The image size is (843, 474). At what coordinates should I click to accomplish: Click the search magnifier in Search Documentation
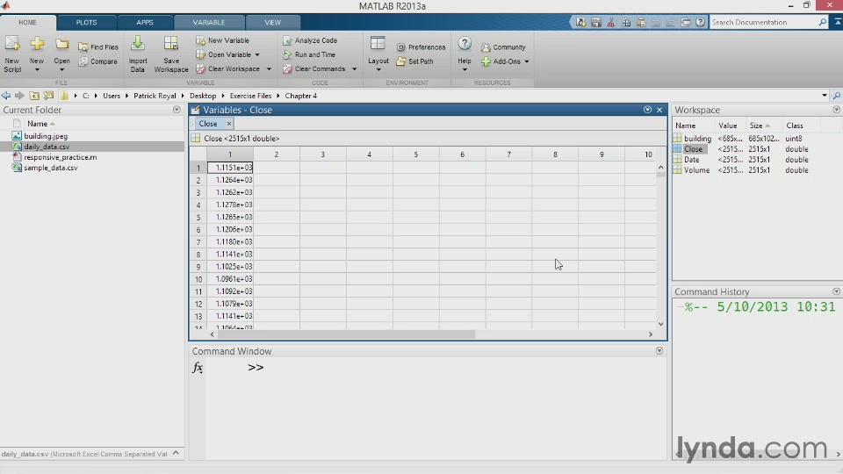click(x=823, y=22)
